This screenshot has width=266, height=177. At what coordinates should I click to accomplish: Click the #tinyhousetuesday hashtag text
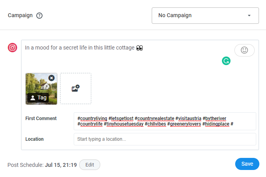pos(123,124)
